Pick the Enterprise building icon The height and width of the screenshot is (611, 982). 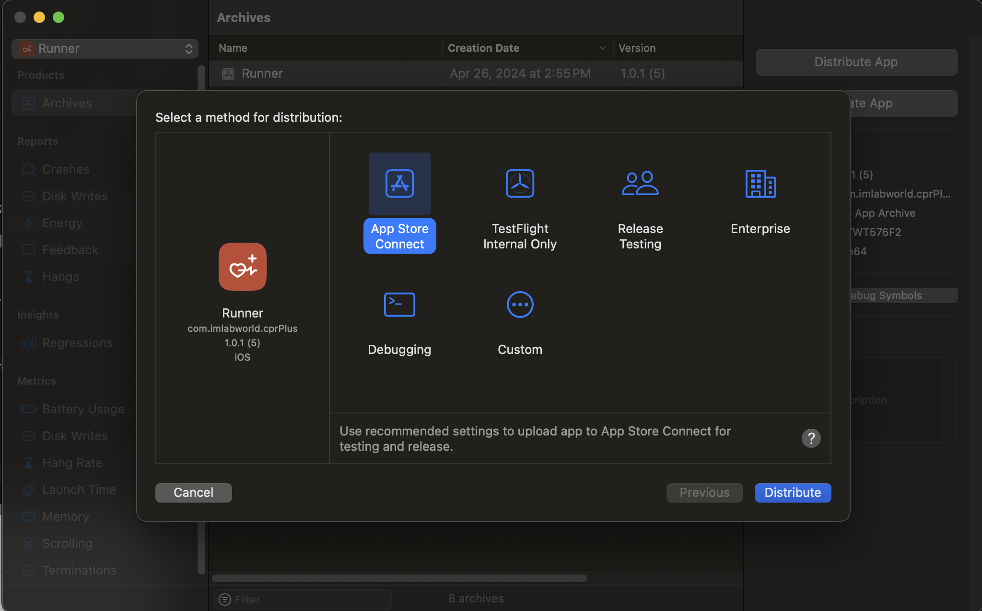tap(760, 183)
